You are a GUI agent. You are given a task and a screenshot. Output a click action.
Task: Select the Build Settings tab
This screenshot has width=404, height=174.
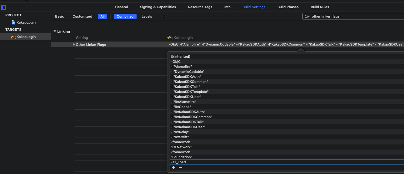pyautogui.click(x=254, y=7)
